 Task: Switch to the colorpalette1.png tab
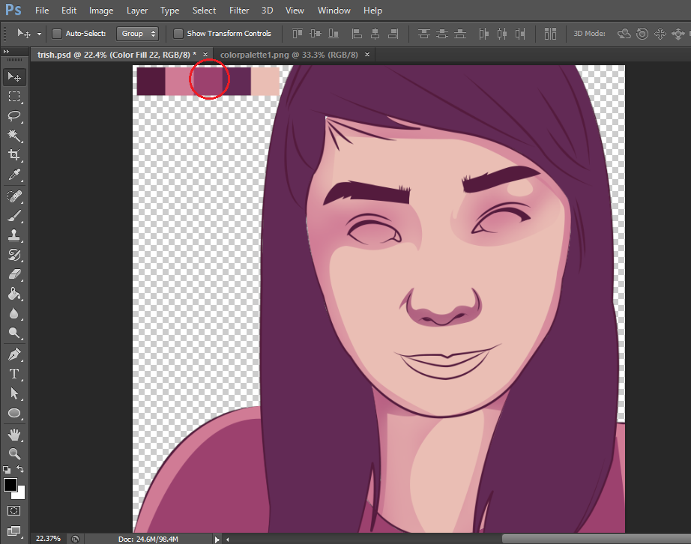click(289, 55)
